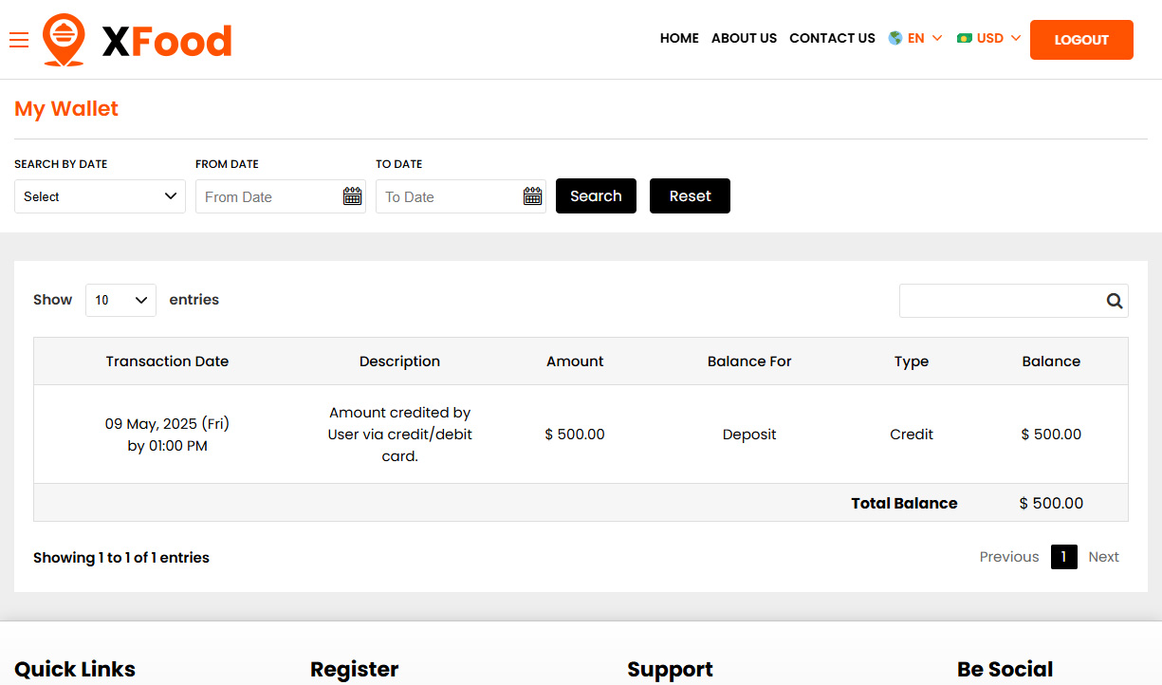Click the magnifying glass search icon
Image resolution: width=1162 pixels, height=685 pixels.
tap(1114, 300)
